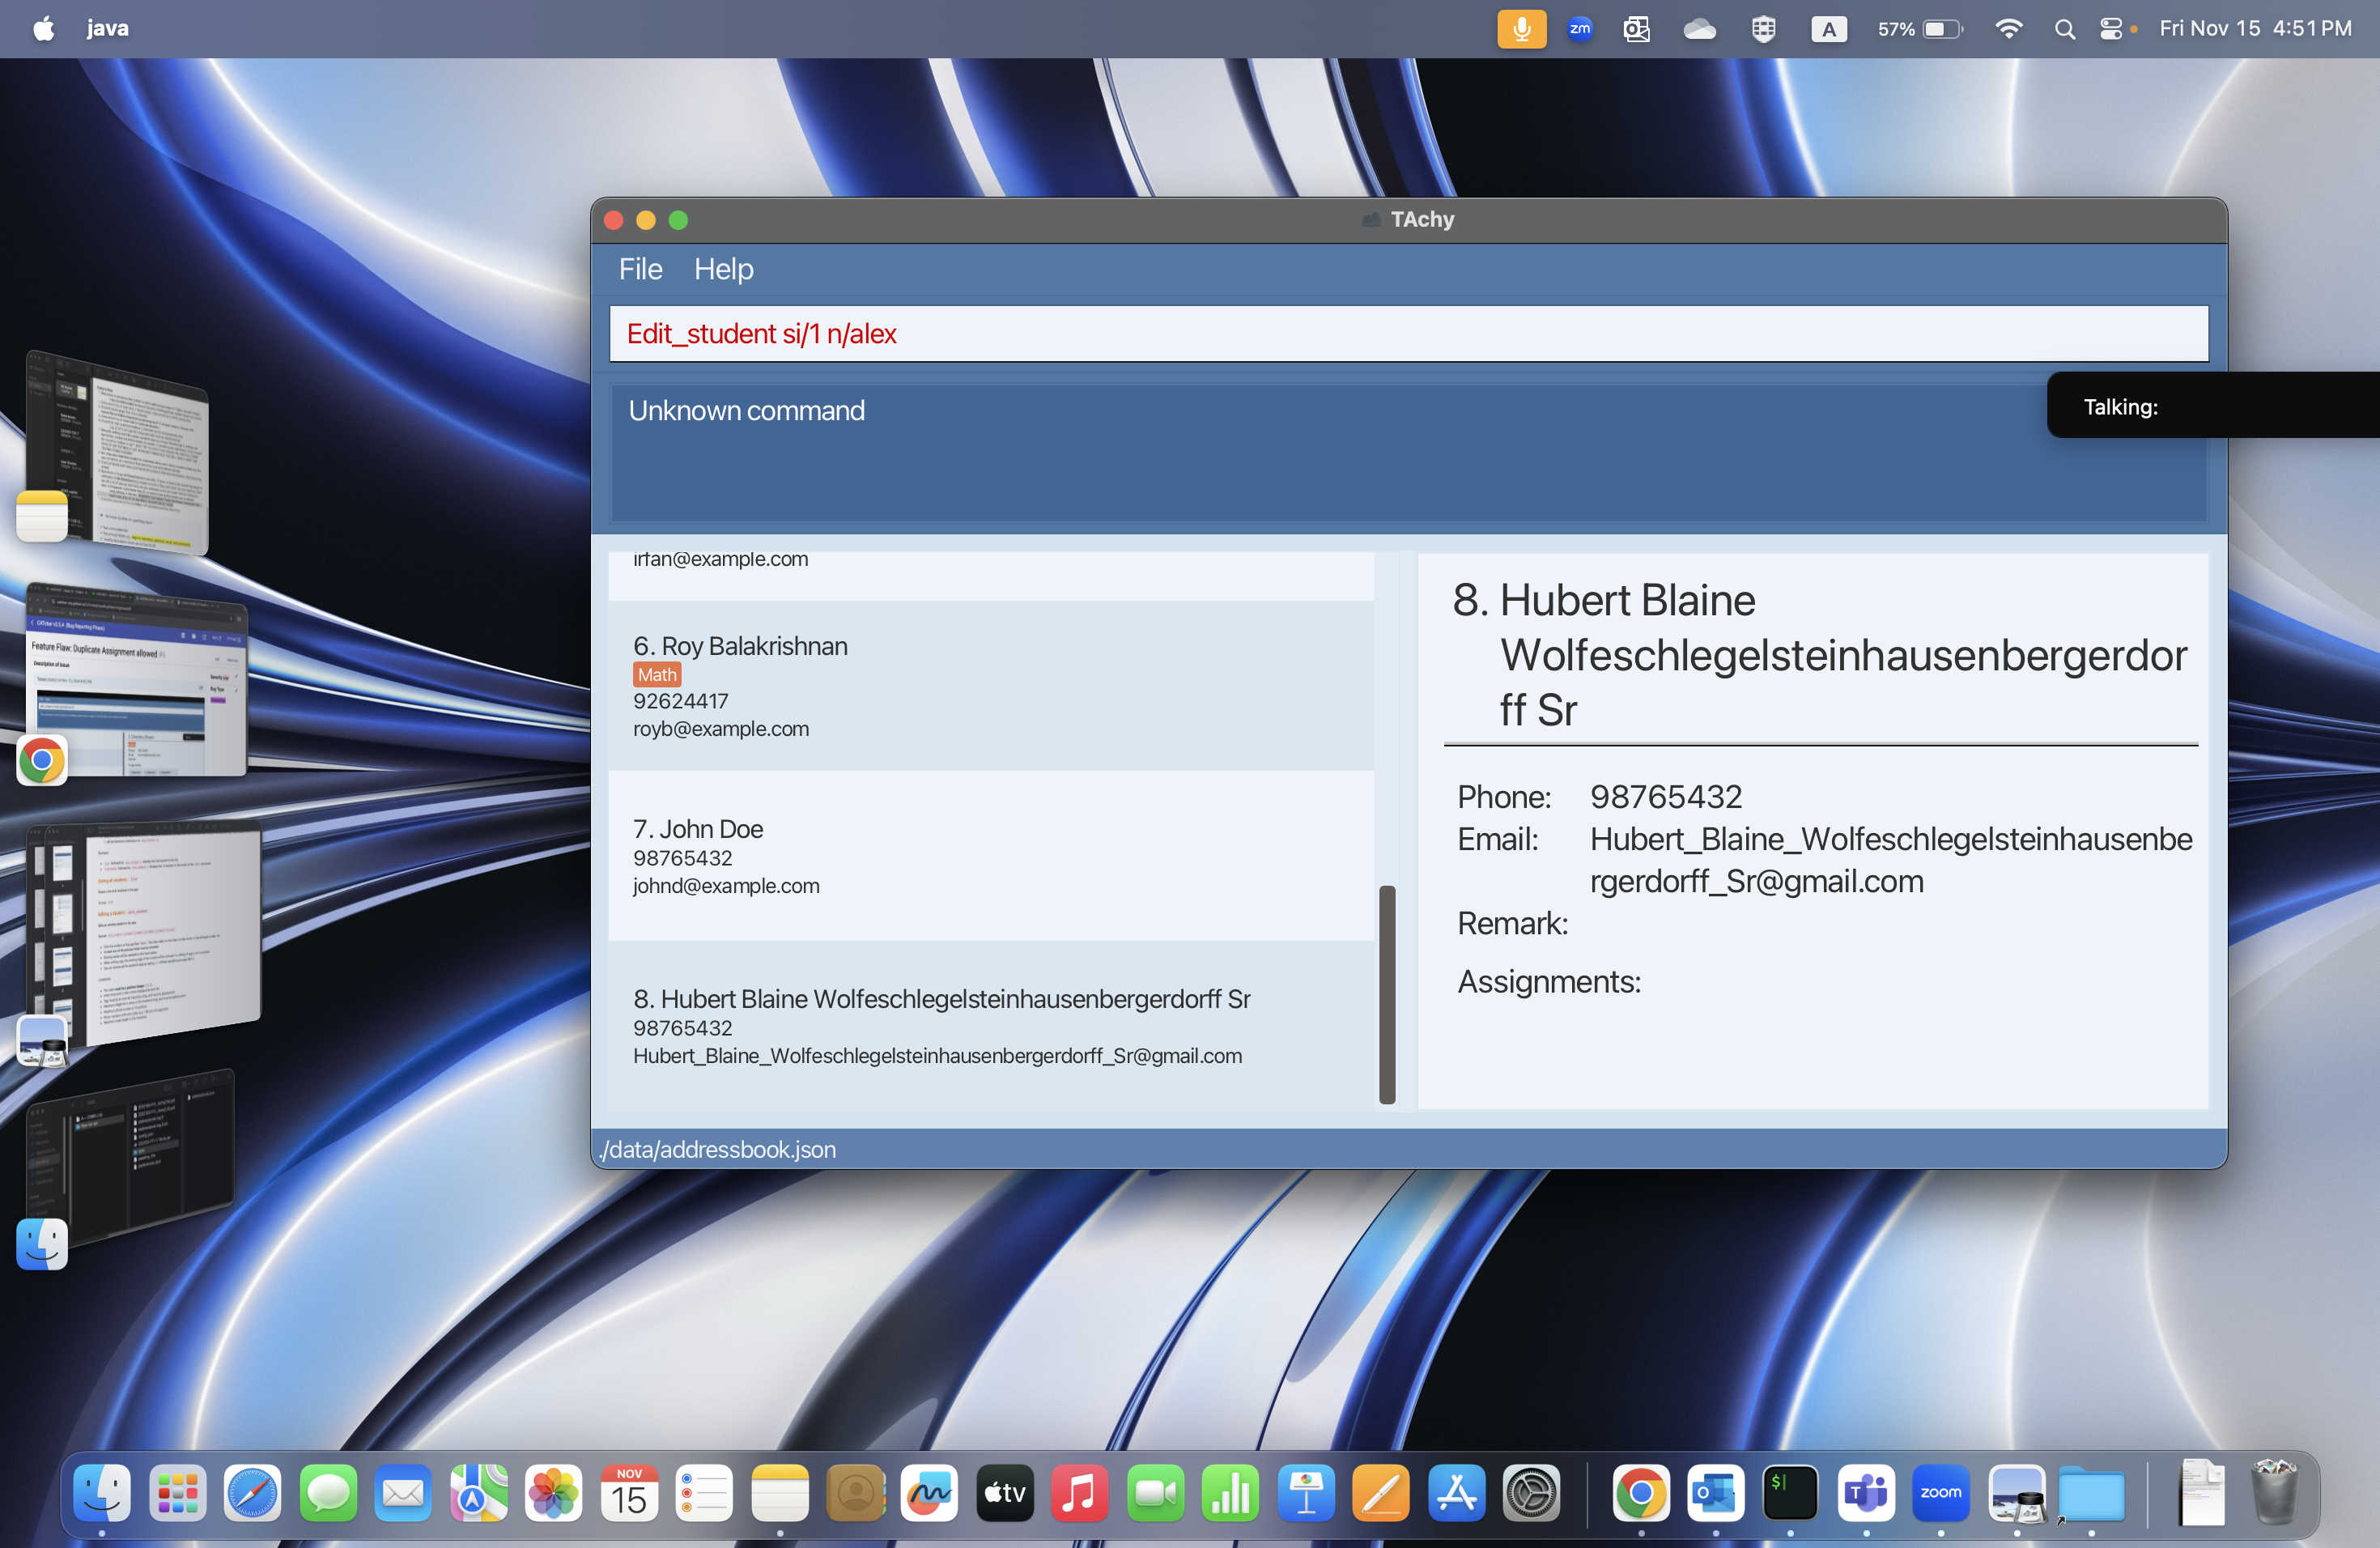Open Zoom in the Dock
This screenshot has height=1548, width=2380.
(1941, 1493)
